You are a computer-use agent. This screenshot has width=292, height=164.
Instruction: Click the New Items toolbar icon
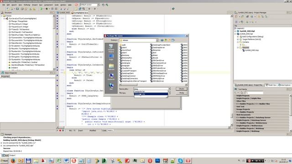click(x=8, y=9)
